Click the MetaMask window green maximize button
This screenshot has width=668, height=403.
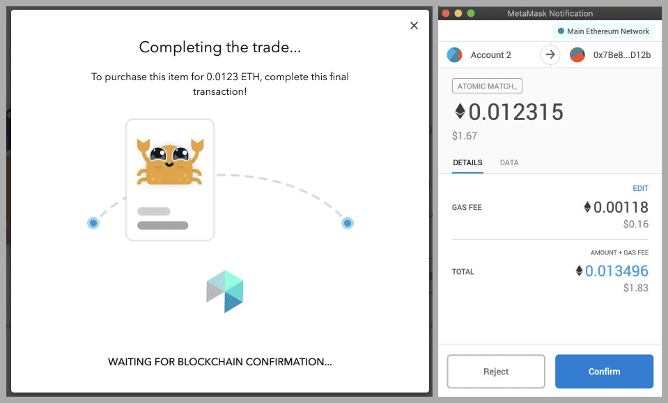pos(471,13)
